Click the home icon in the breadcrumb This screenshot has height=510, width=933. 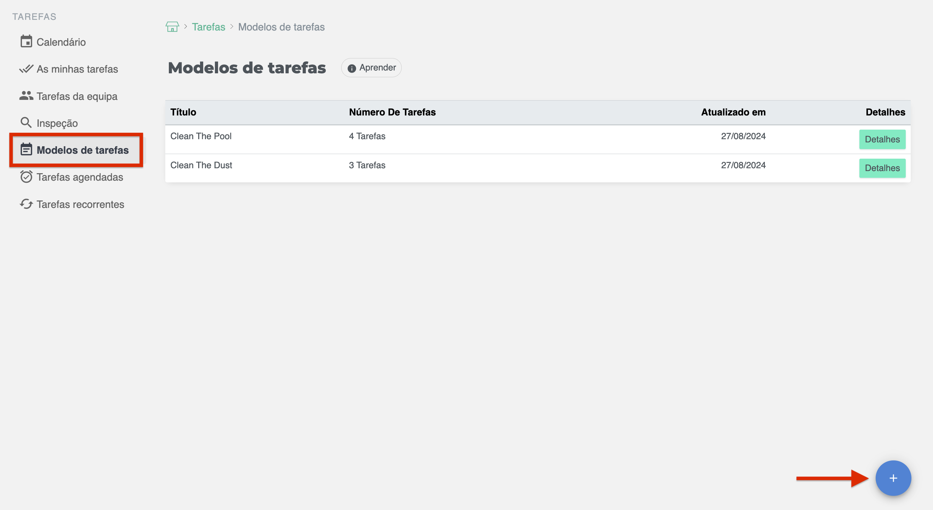(x=172, y=27)
